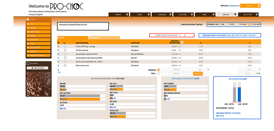This screenshot has width=274, height=131.
Task: Select the Weighed radio option
Action: point(159,70)
